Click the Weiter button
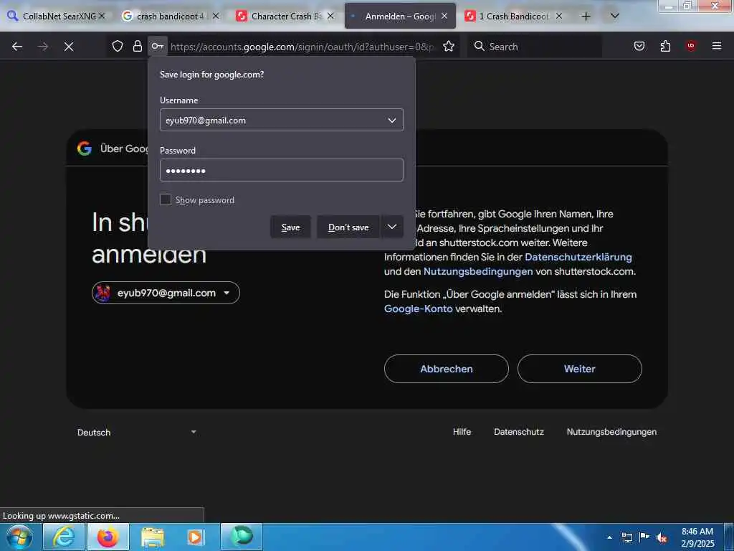 tap(579, 369)
